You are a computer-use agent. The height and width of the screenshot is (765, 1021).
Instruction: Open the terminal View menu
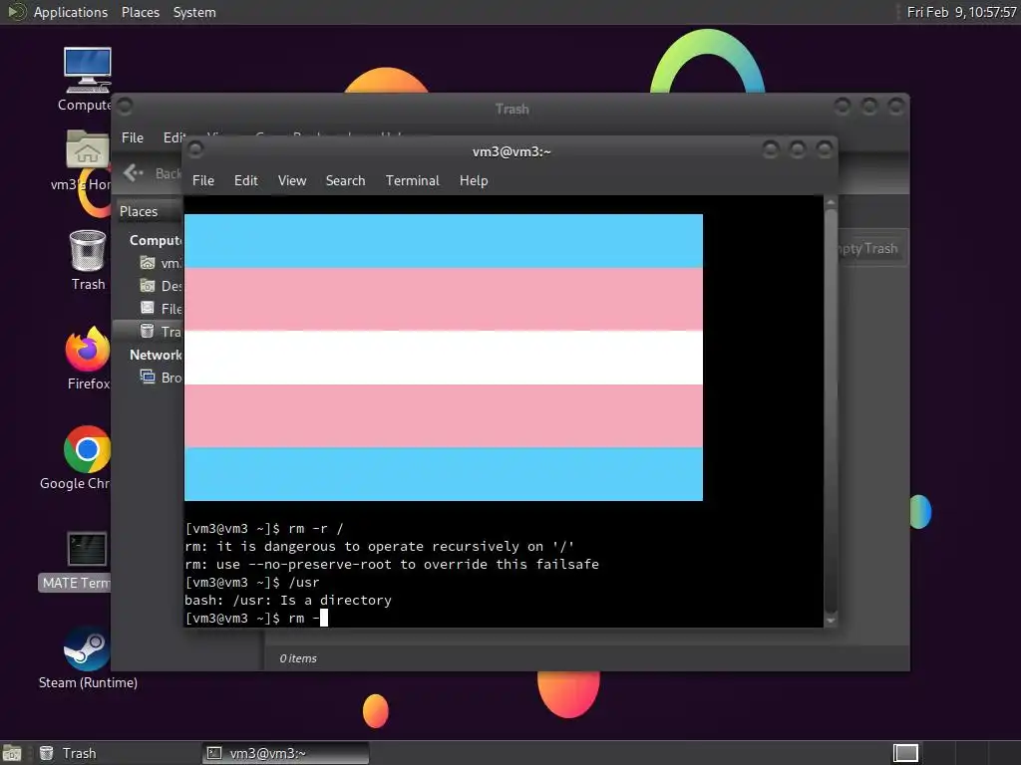(x=292, y=180)
